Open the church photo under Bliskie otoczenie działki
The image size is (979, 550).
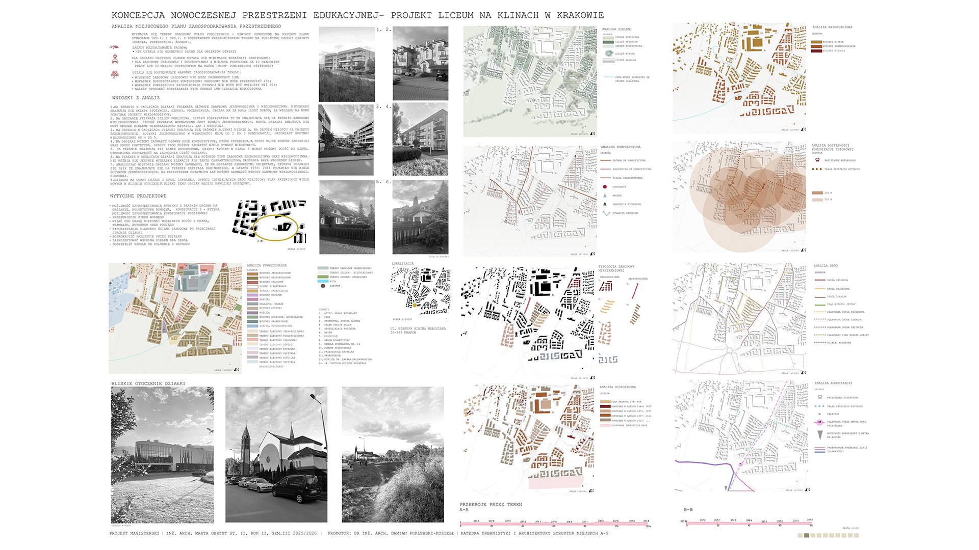pos(276,454)
